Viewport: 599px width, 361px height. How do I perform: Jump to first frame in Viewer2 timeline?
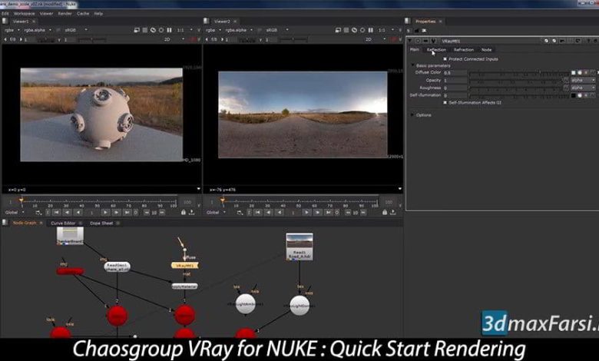pos(257,213)
